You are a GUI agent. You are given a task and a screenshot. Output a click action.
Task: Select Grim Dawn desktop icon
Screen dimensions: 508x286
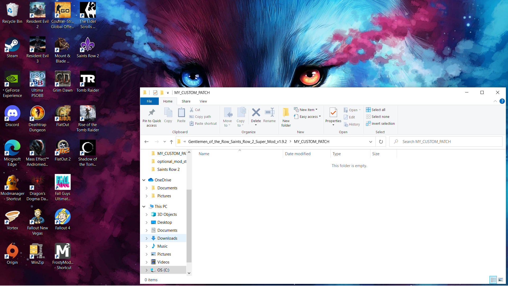click(x=62, y=82)
